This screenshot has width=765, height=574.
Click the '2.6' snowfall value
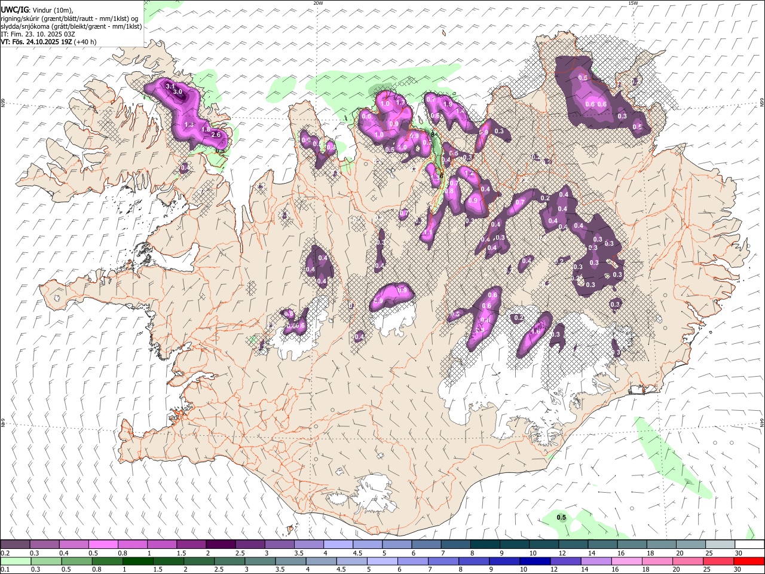[x=216, y=135]
